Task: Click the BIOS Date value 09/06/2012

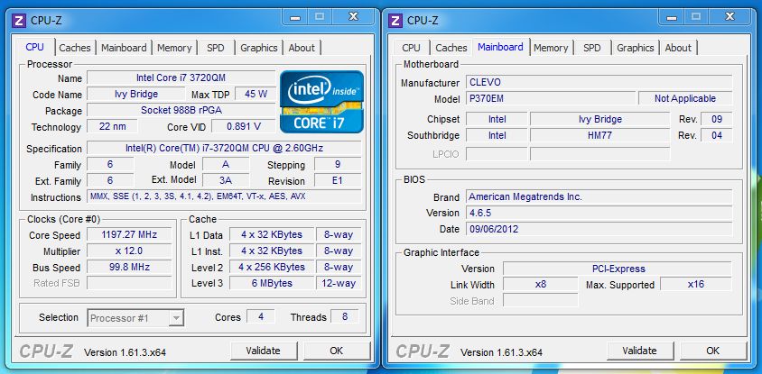Action: click(x=599, y=229)
